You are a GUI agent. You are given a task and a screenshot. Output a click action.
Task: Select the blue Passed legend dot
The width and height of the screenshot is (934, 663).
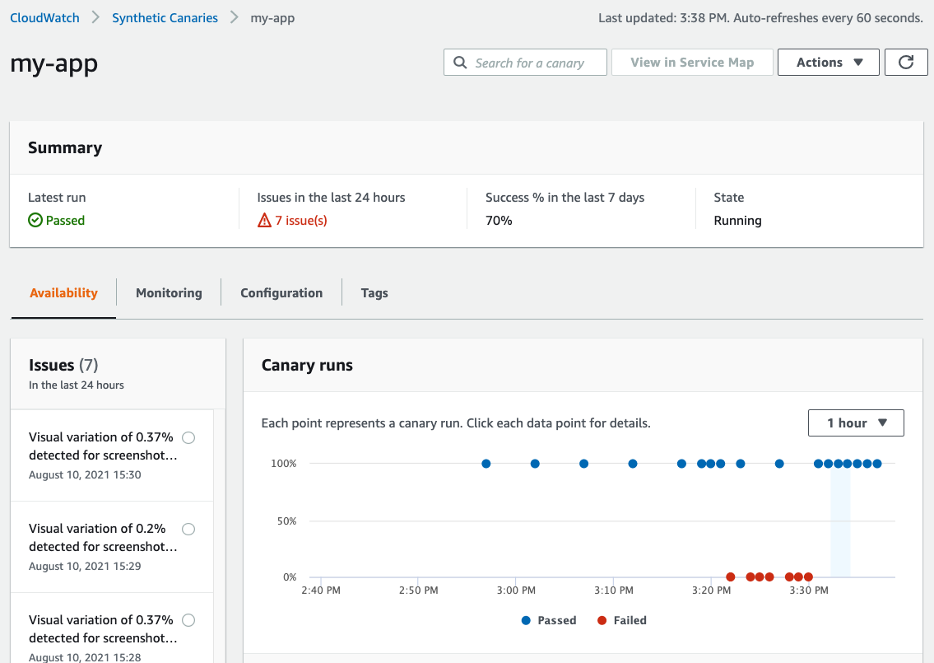coord(524,620)
